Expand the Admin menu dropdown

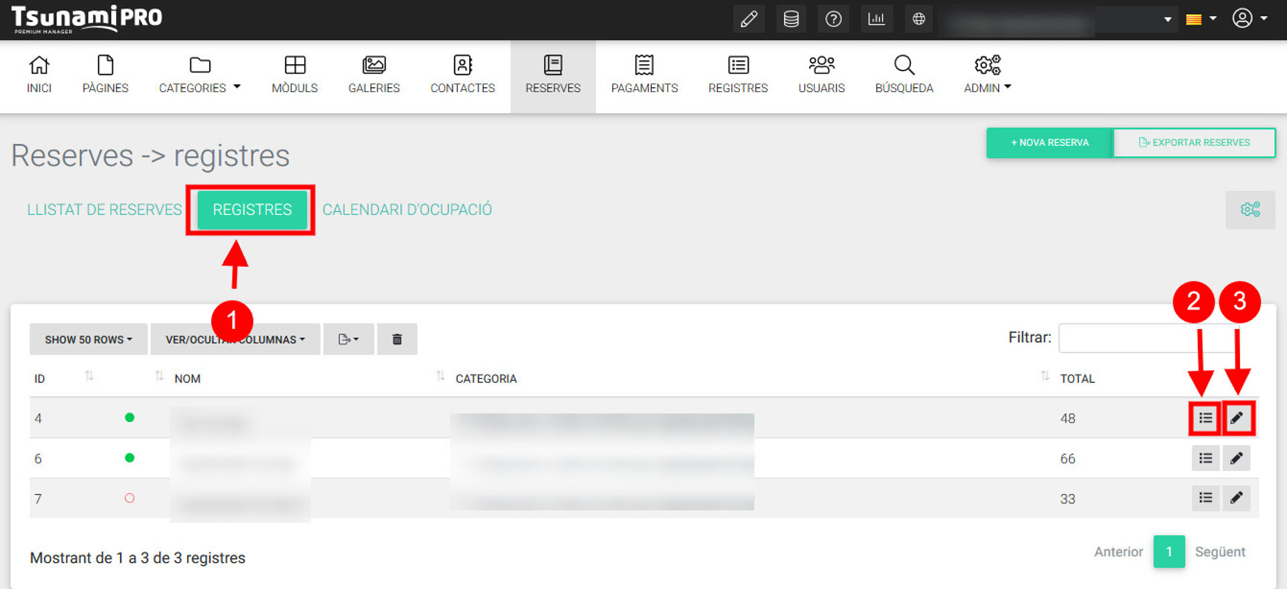tap(987, 75)
